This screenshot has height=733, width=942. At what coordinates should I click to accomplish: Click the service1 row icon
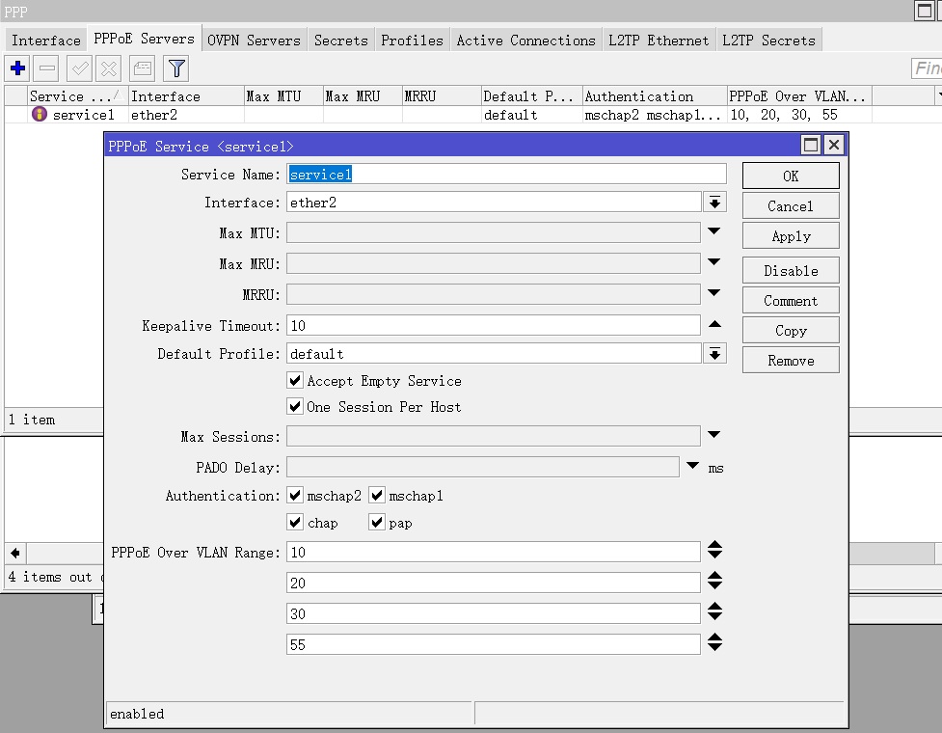[40, 115]
